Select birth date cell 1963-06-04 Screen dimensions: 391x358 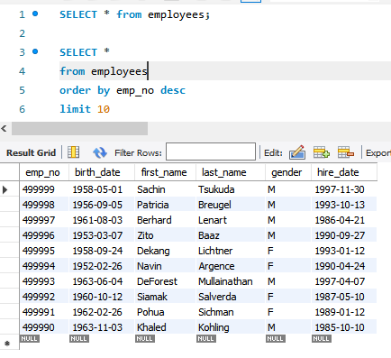(x=102, y=281)
